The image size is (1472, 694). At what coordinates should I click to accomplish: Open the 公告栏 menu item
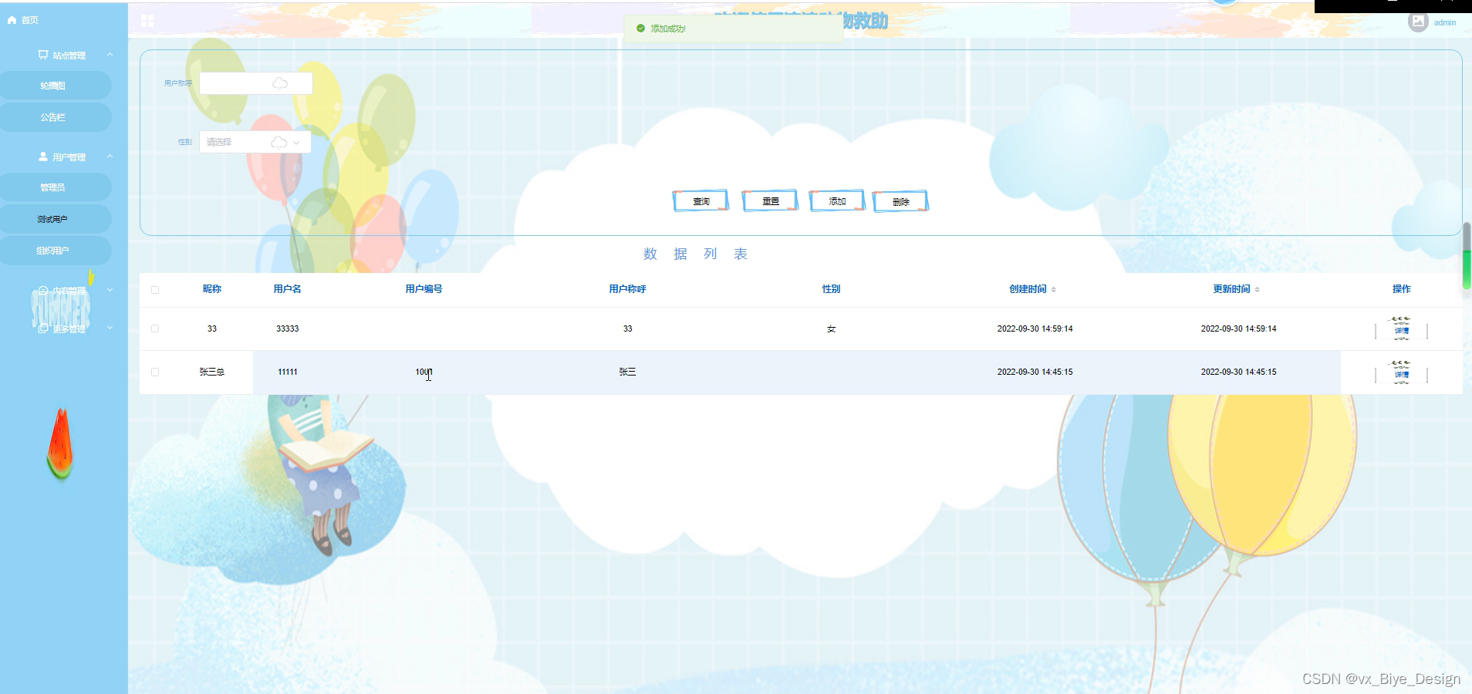coord(53,117)
